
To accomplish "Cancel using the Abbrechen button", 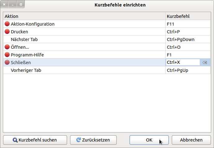I will point(191,140).
